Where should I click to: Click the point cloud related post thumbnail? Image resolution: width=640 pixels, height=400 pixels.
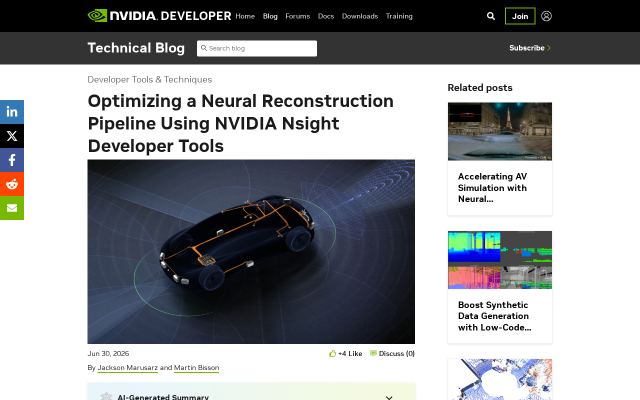(x=500, y=379)
